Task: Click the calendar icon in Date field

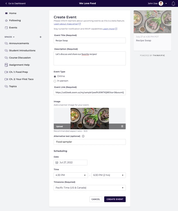Action: tap(57, 163)
